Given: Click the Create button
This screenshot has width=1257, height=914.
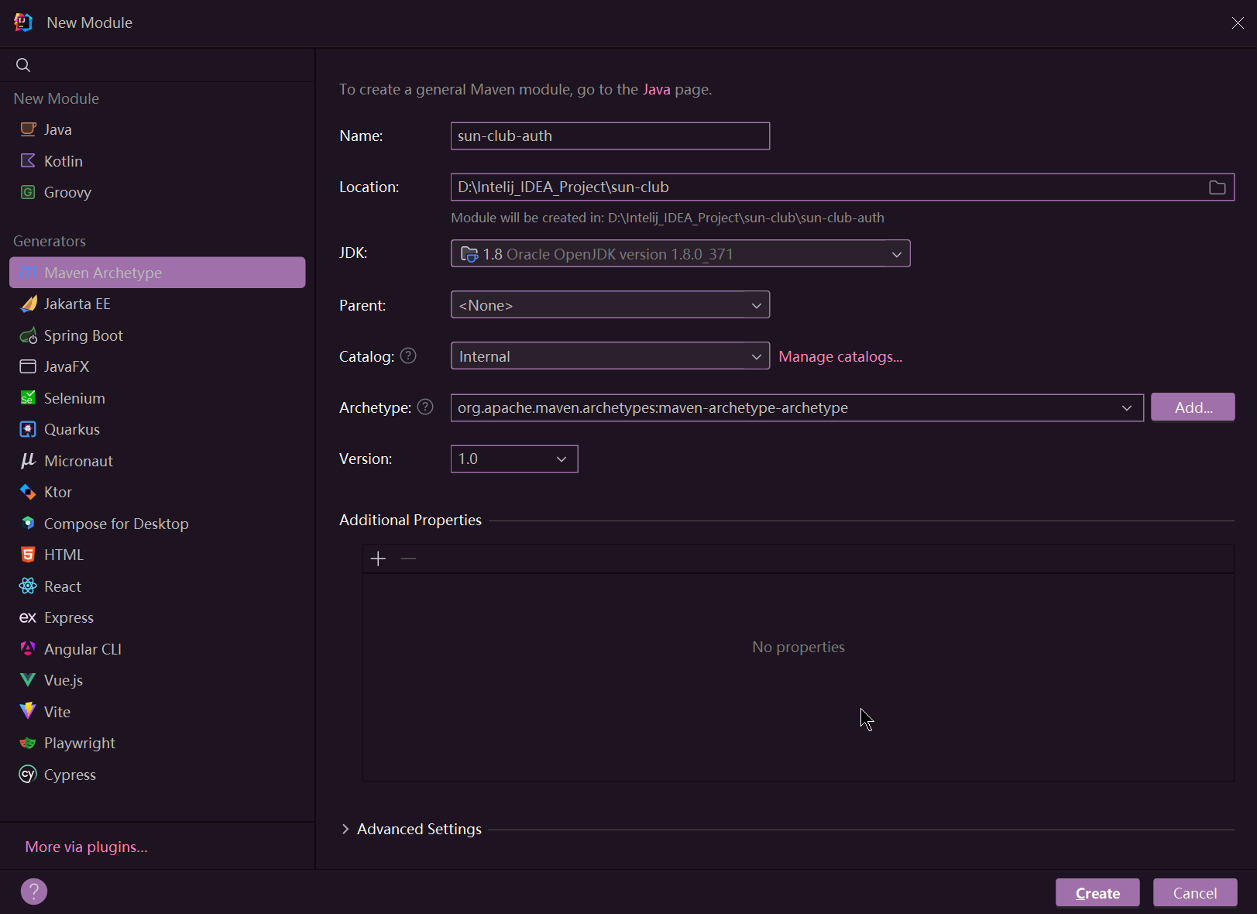Looking at the screenshot, I should point(1097,892).
